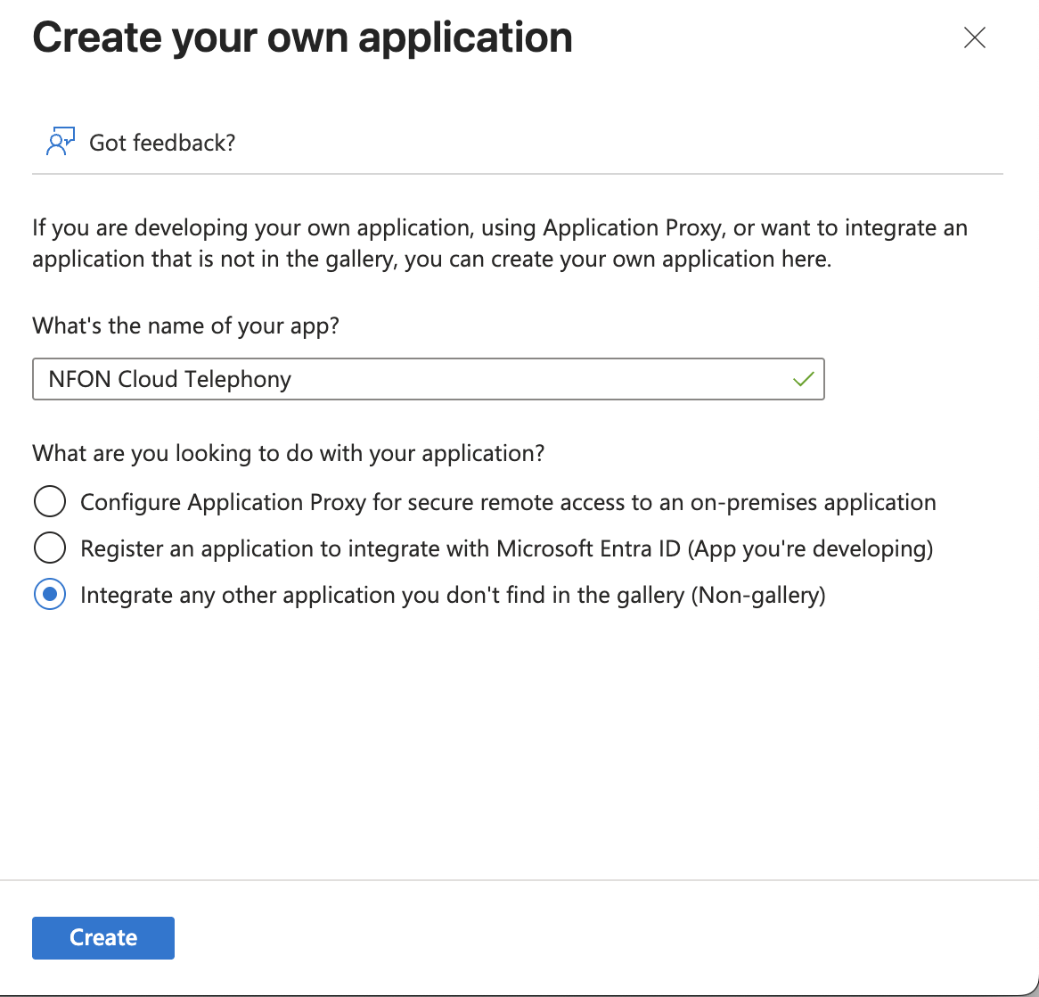Click the 'Create your own application' heading
1039x997 pixels.
pyautogui.click(x=302, y=37)
